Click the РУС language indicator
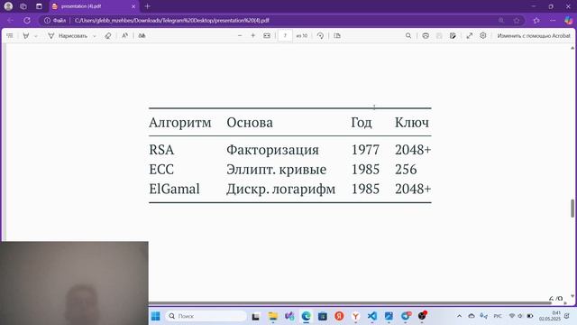Image resolution: width=577 pixels, height=325 pixels. 498,316
